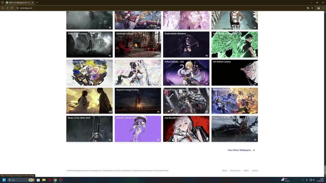Open the tab search dropdown arrow
Viewport: 326px width, 183px height.
click(2, 3)
